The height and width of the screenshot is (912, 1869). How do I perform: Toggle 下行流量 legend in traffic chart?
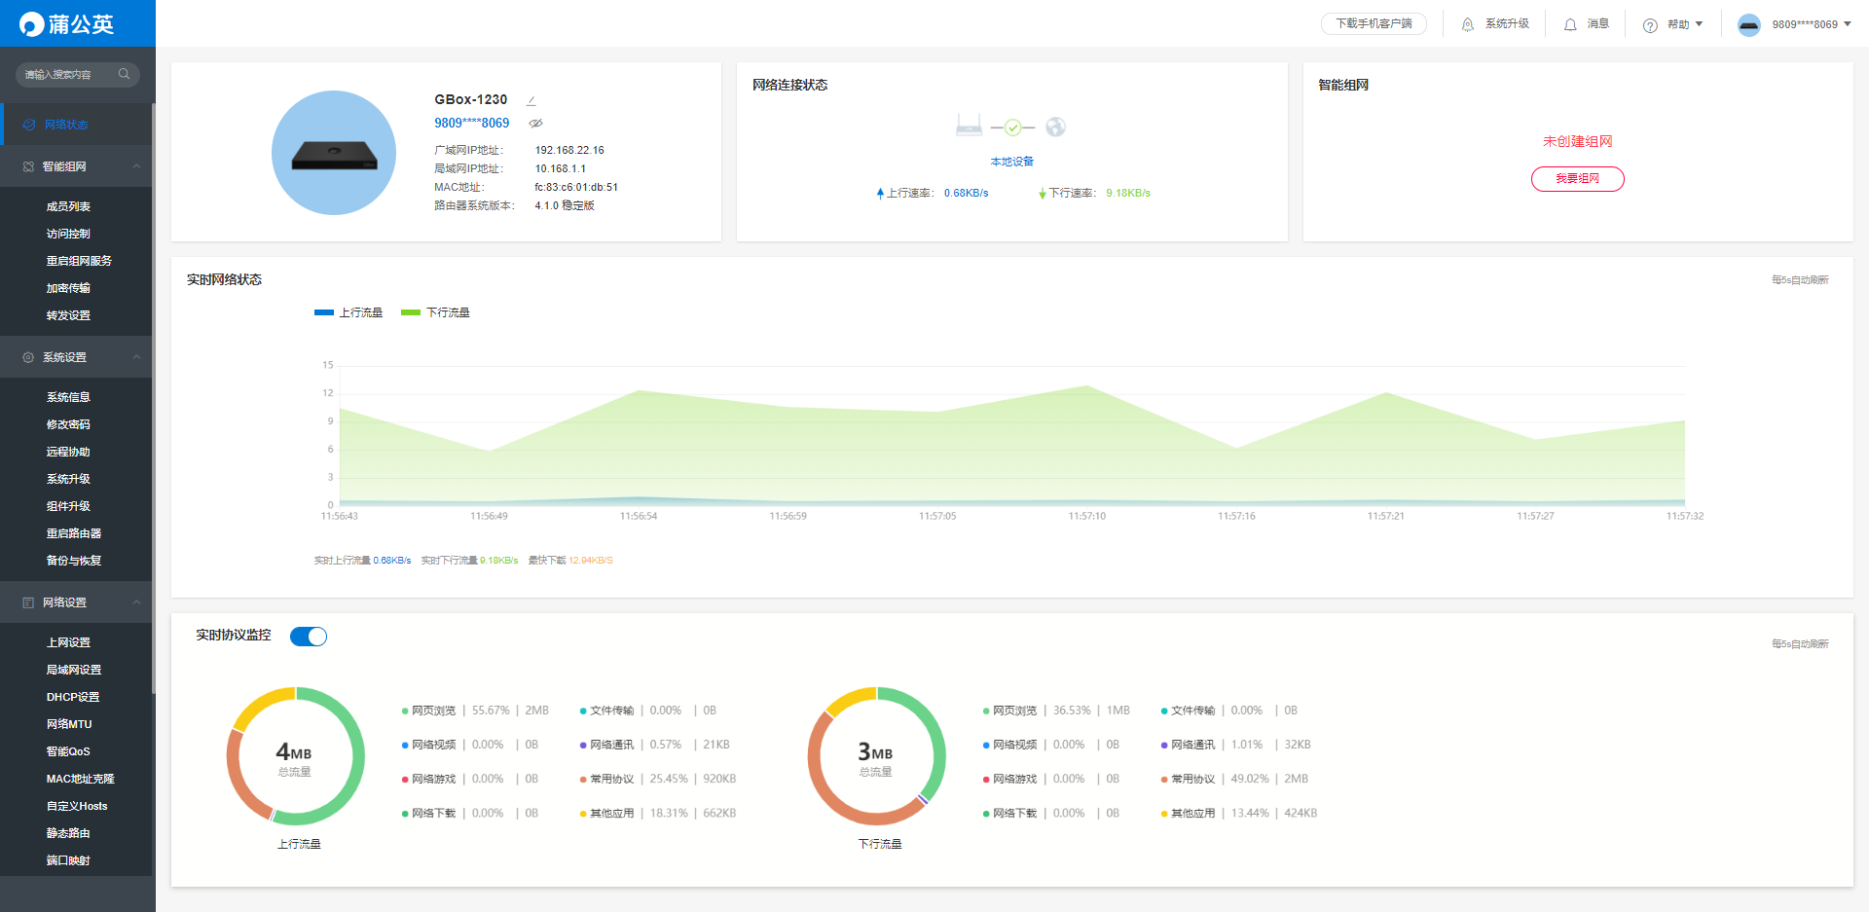point(435,312)
